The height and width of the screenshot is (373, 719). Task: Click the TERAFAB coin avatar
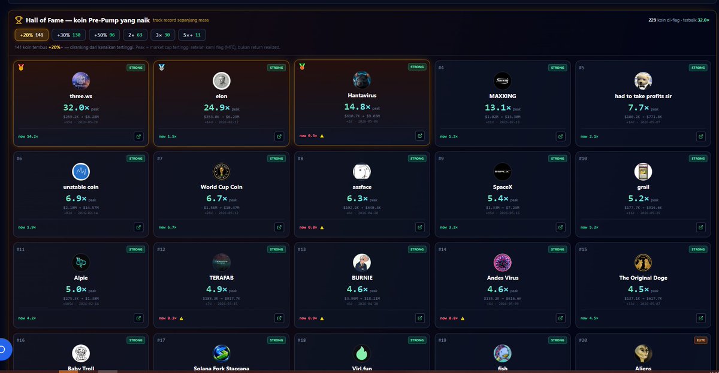click(222, 263)
